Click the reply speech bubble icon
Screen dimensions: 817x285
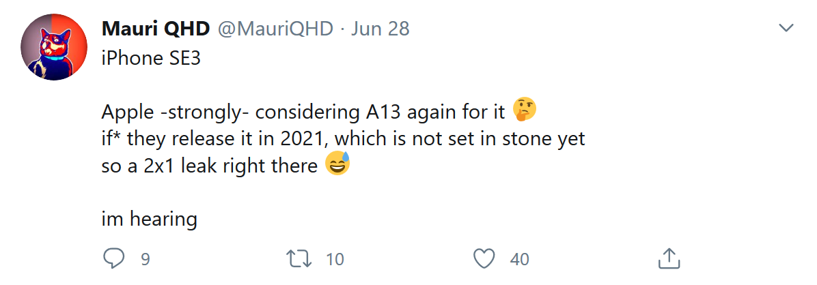[x=113, y=258]
